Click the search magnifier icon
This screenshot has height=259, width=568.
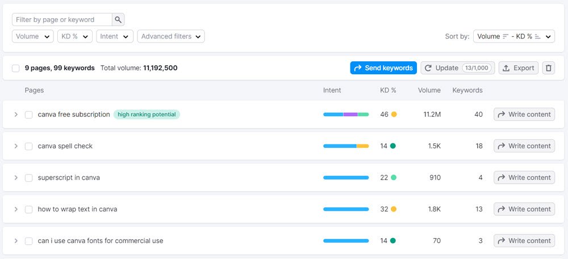118,20
